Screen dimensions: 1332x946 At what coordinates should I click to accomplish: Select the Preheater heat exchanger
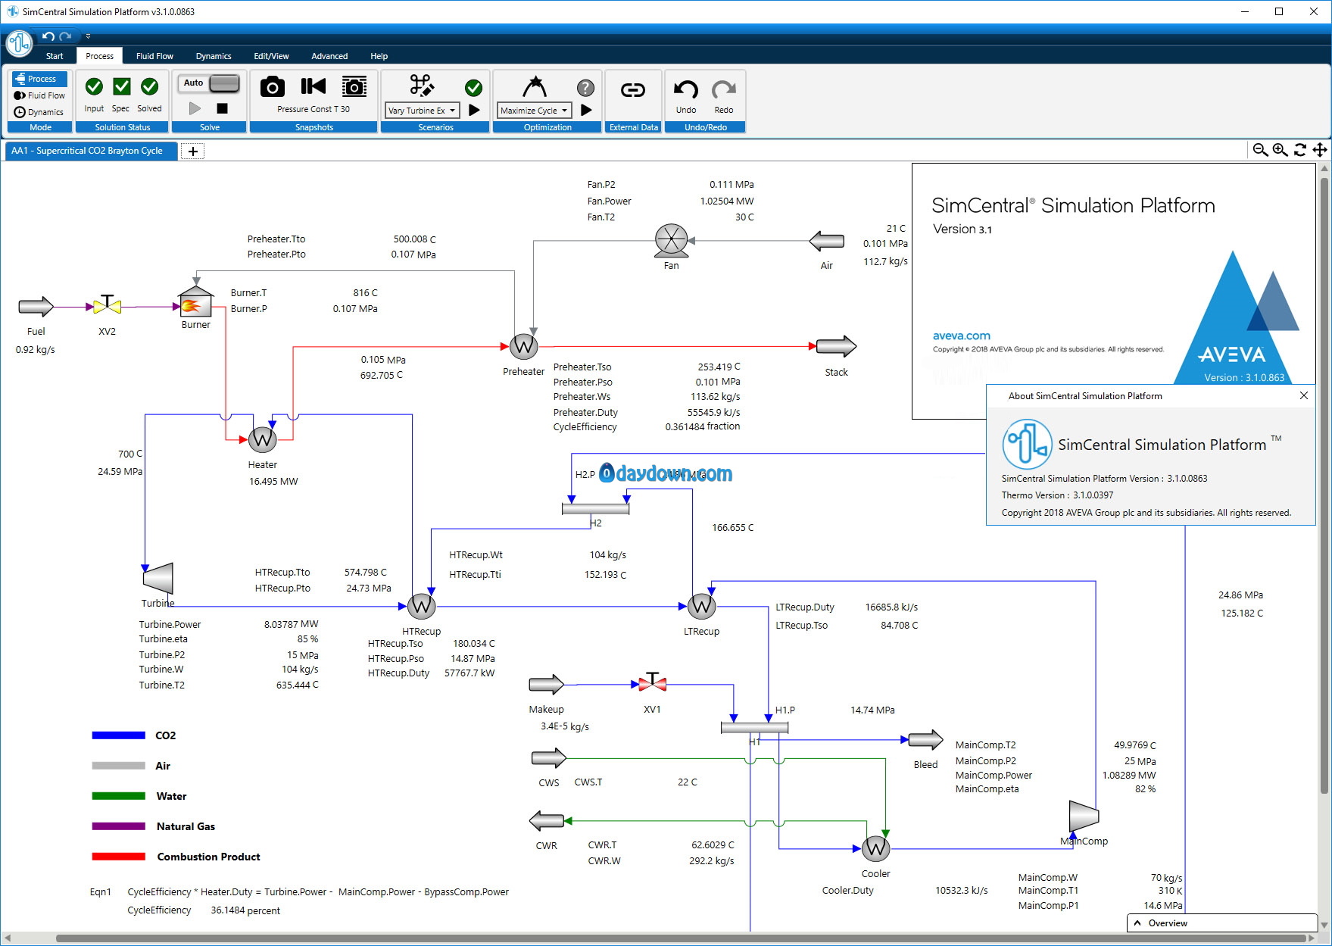(x=523, y=347)
